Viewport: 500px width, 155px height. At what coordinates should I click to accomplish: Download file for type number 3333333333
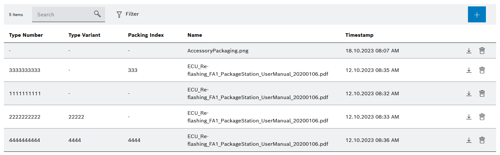coord(469,70)
